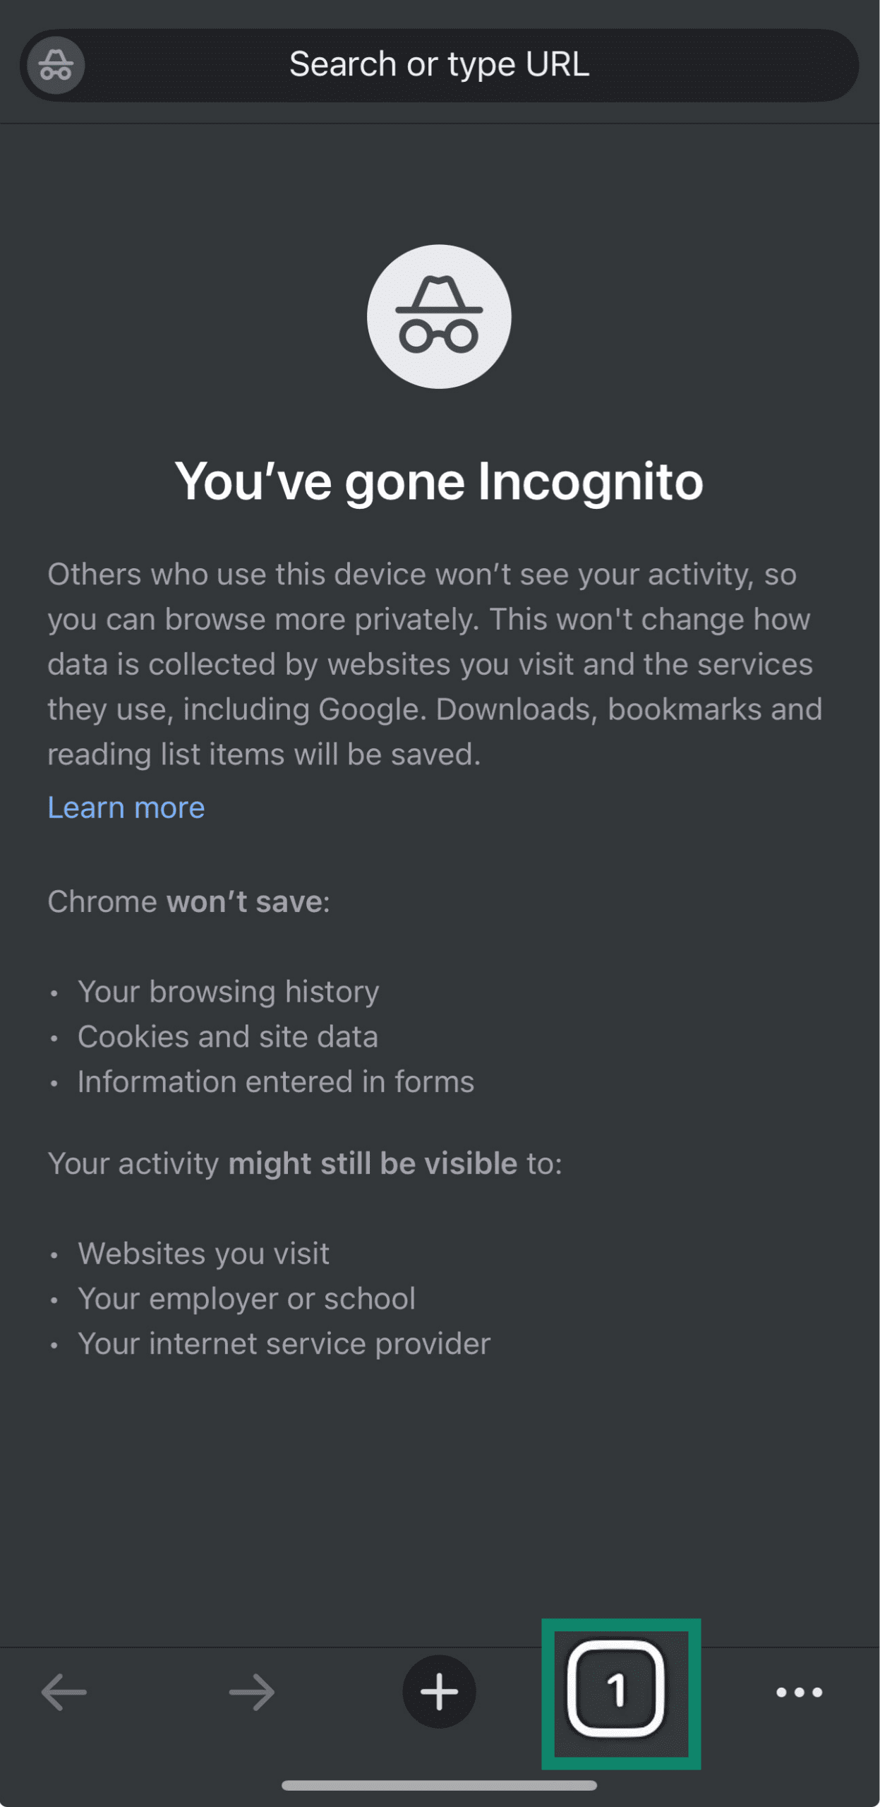Tap the bullet beside Your browsing history
Screen dimensions: 880x1807
55,992
